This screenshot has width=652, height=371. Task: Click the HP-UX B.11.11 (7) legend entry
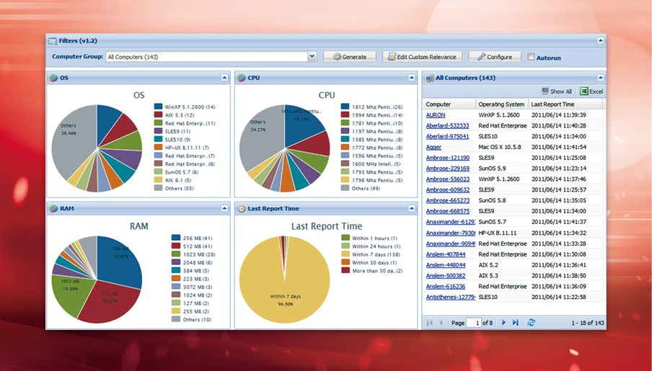click(182, 148)
